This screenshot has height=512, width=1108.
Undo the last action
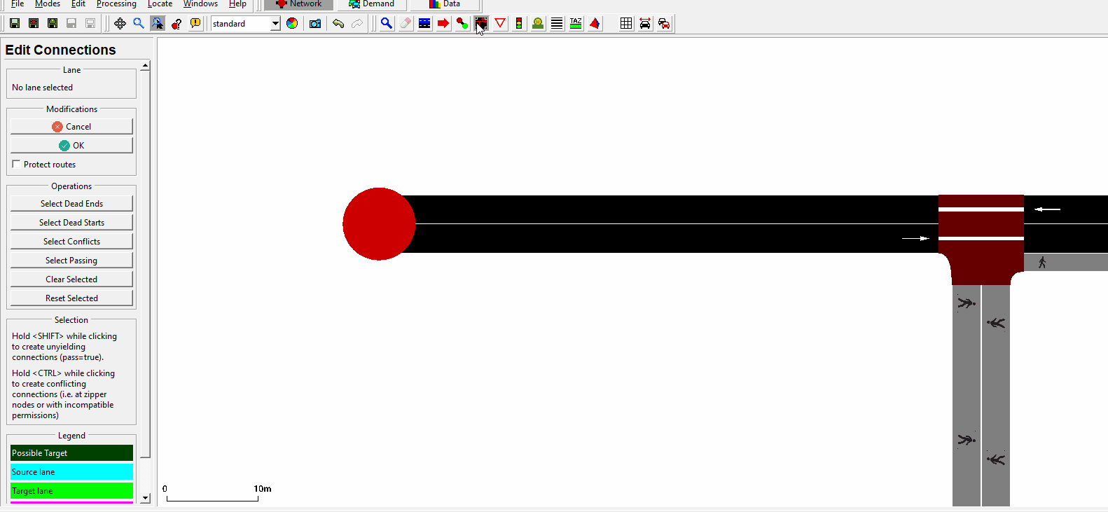click(338, 24)
